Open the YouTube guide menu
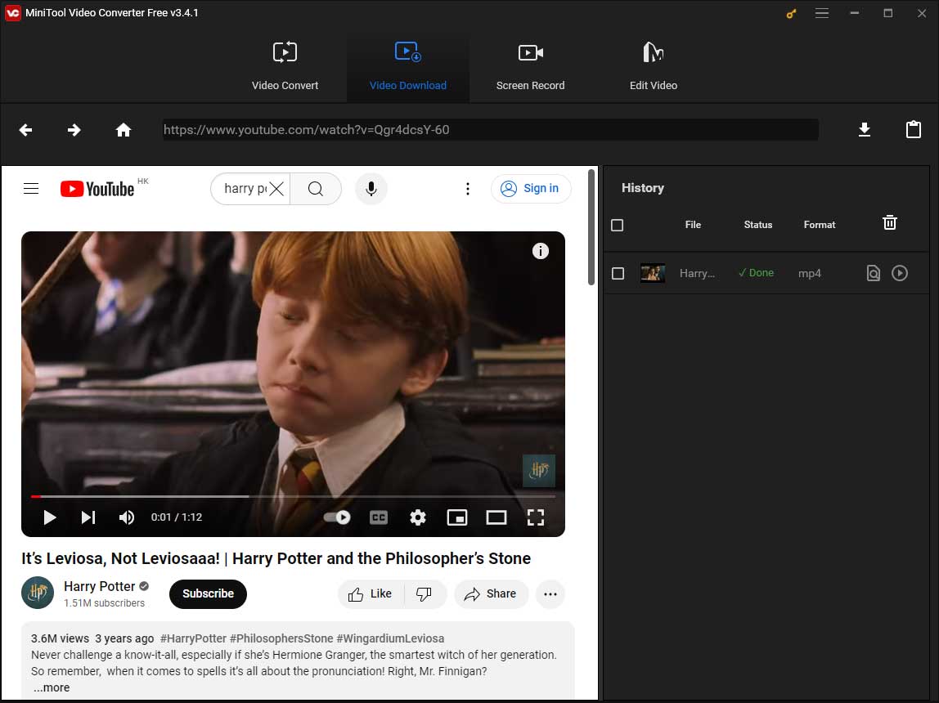Viewport: 939px width, 703px height. [x=31, y=189]
